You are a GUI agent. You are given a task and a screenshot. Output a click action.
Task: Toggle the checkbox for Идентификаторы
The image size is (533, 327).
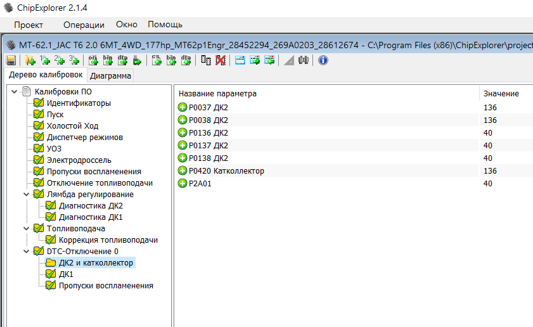[x=39, y=103]
